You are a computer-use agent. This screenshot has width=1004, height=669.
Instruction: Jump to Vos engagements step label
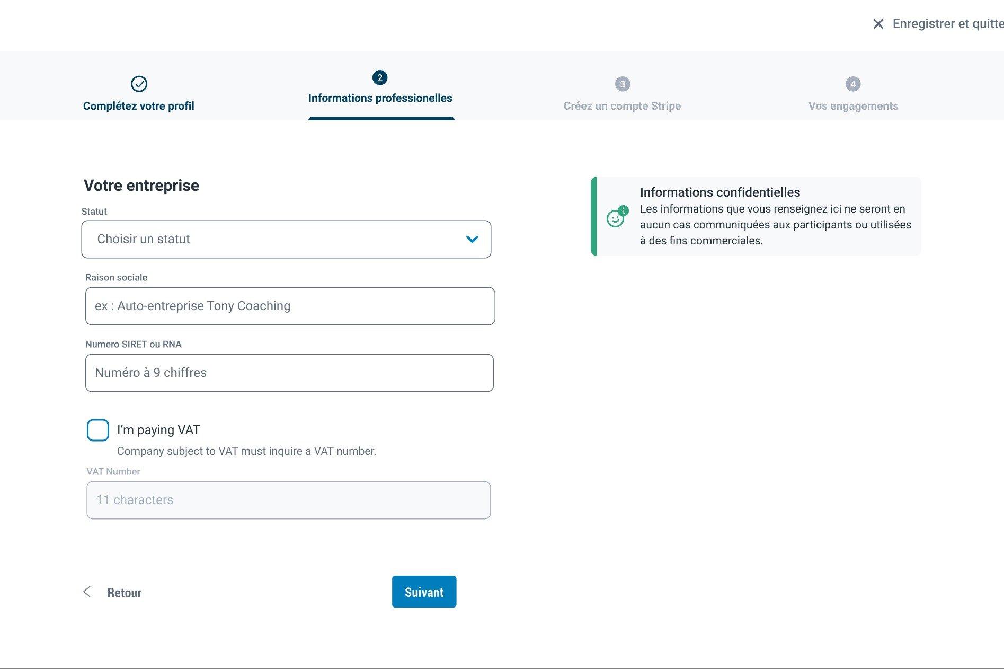pos(853,106)
